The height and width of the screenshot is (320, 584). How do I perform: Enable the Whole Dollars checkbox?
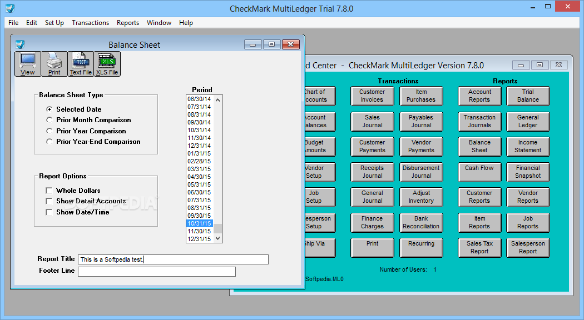point(49,191)
